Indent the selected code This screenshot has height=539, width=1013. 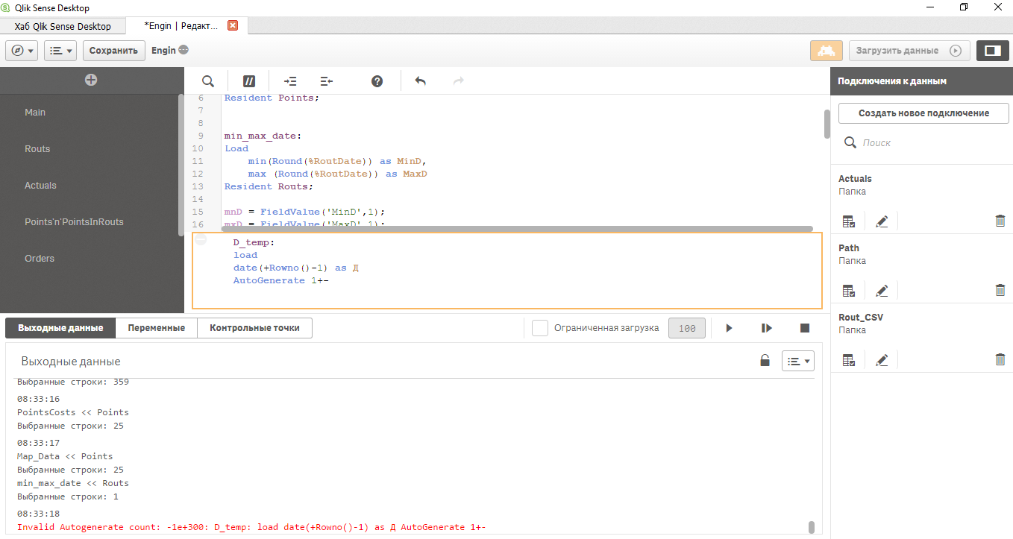click(x=291, y=81)
